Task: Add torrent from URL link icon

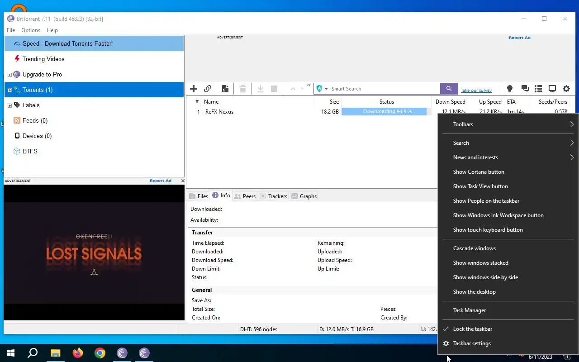Action: coord(208,89)
